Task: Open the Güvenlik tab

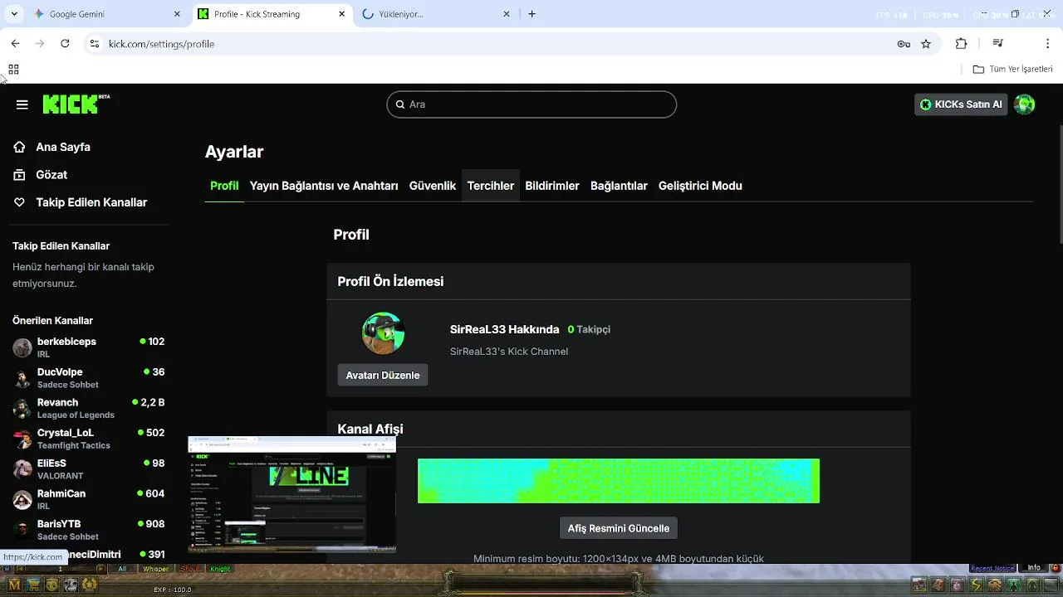Action: [x=433, y=186]
